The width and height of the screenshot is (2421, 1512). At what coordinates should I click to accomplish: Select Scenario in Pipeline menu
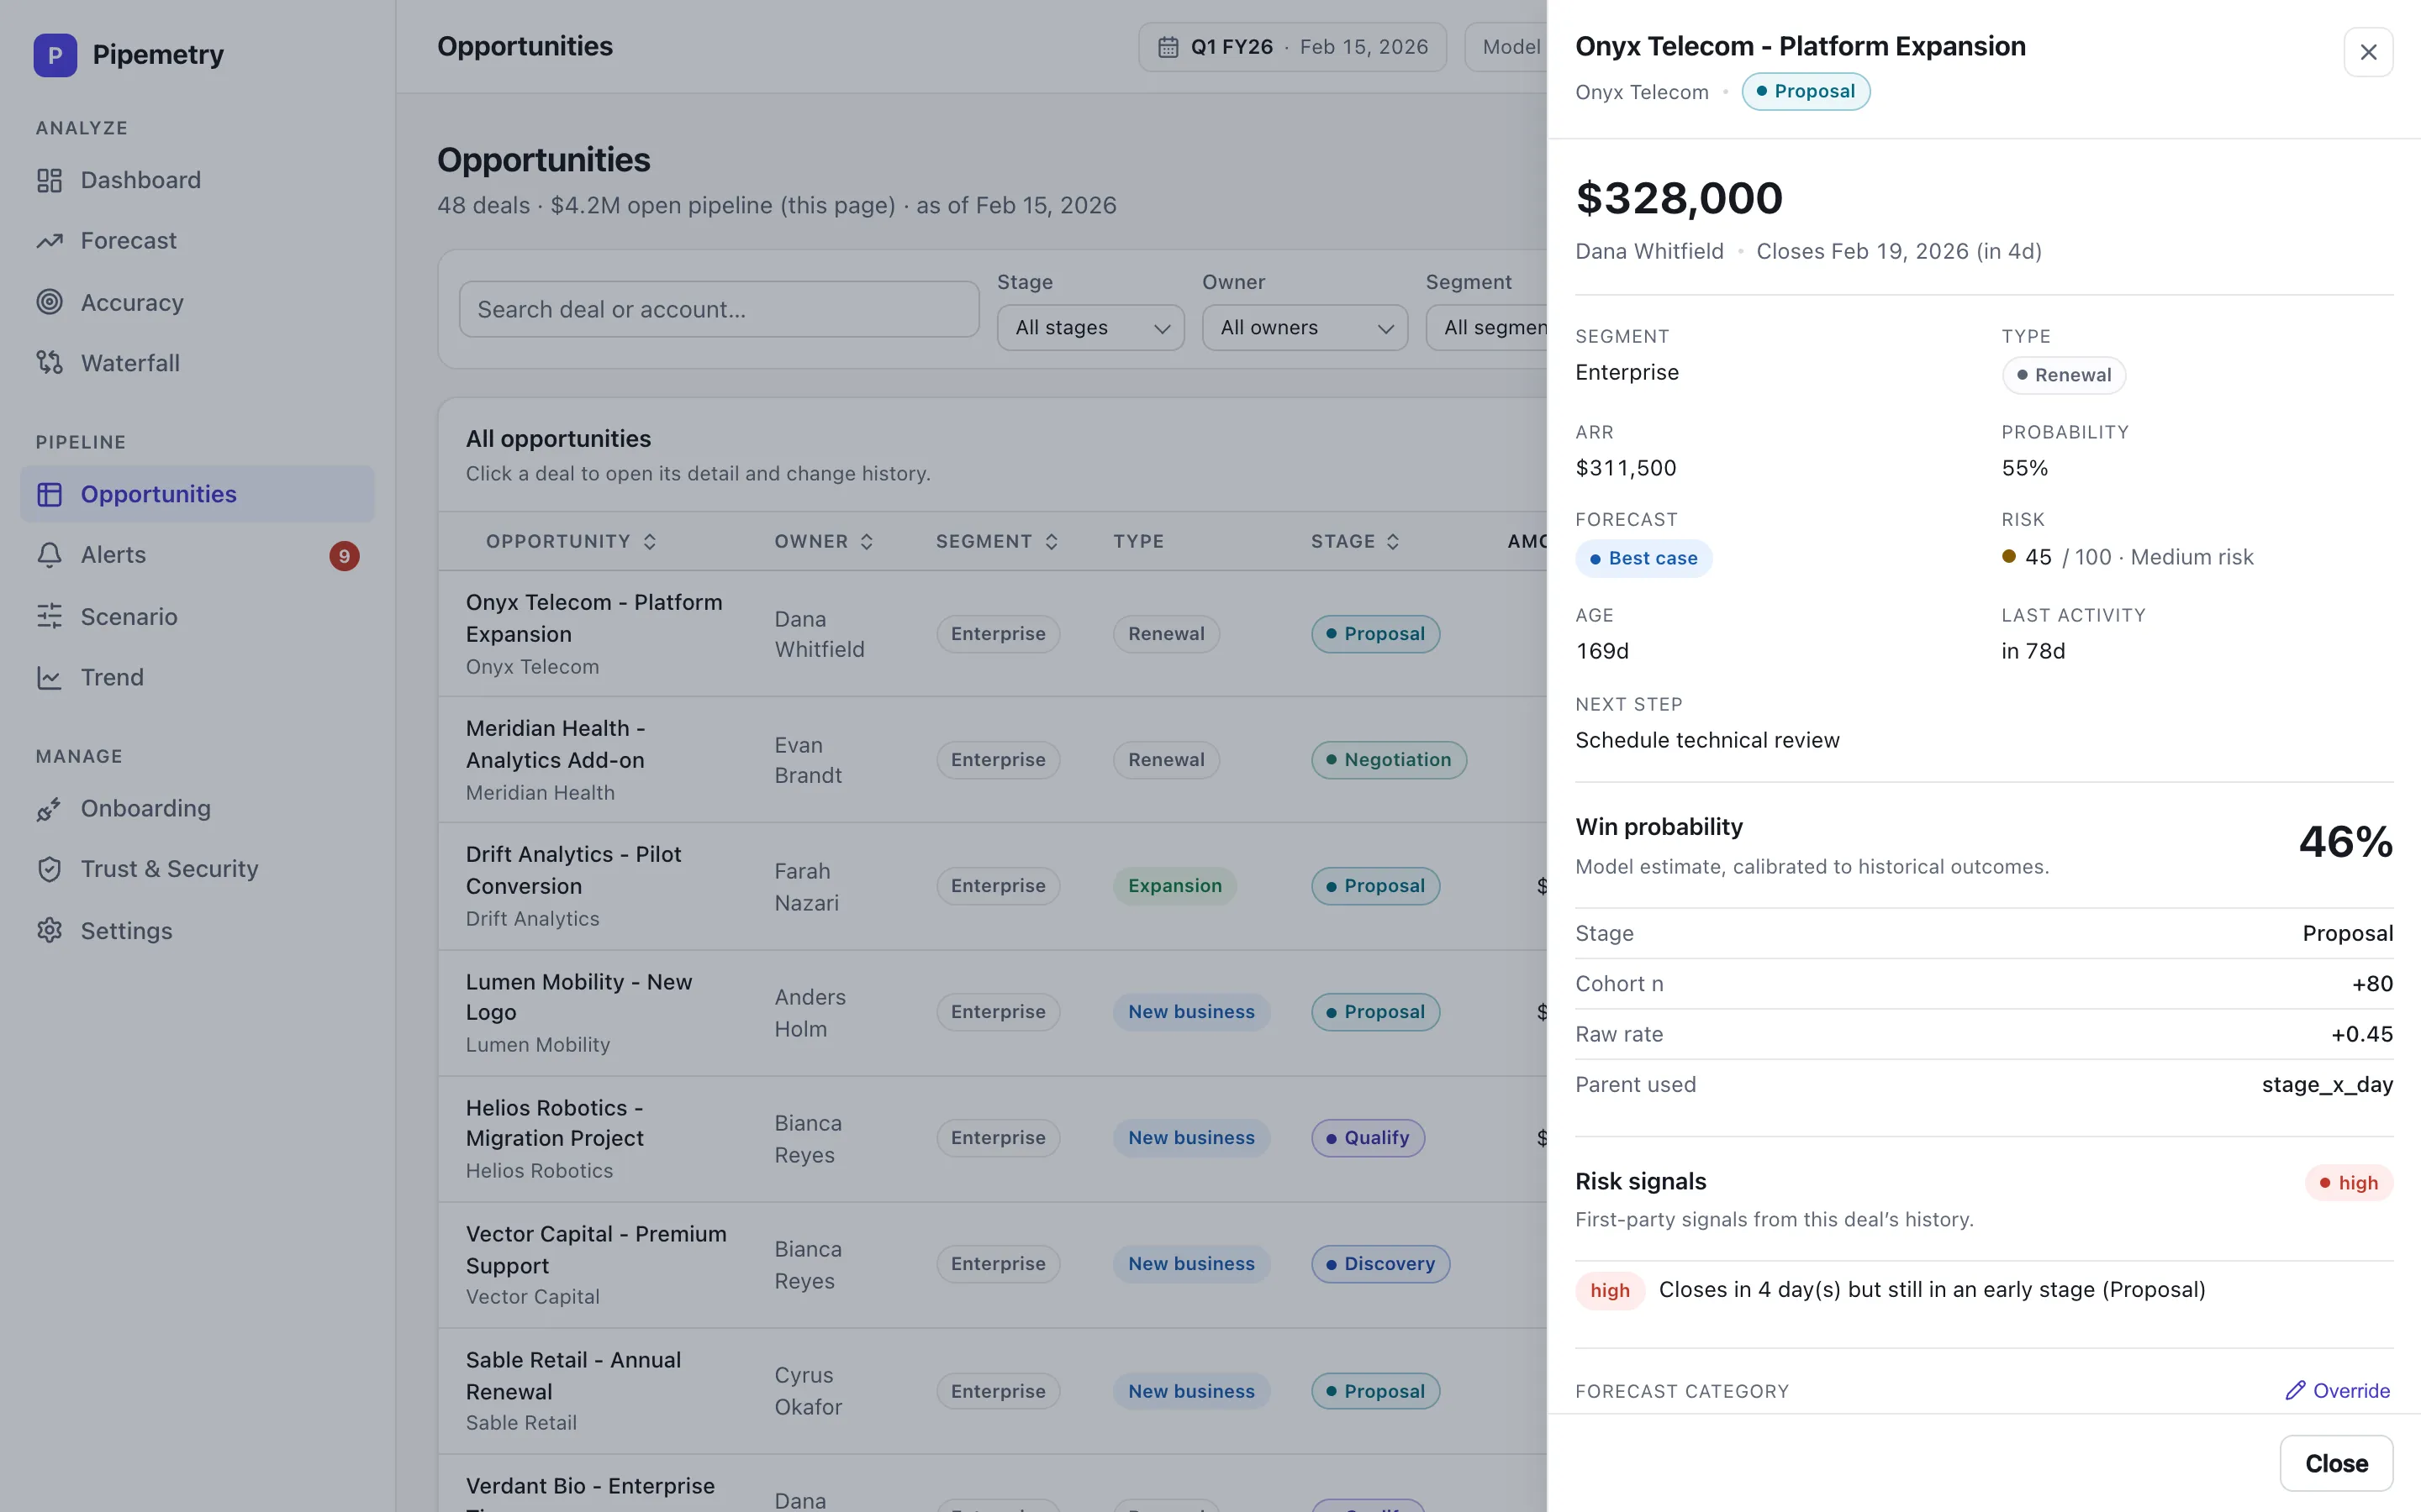coord(197,616)
